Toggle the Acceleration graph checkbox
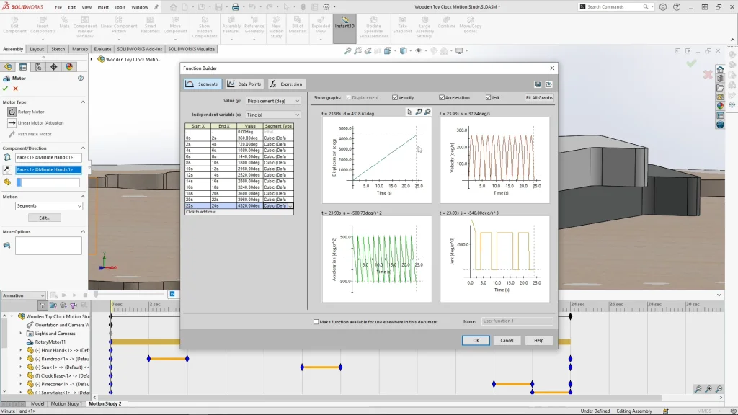This screenshot has height=415, width=738. tap(442, 97)
